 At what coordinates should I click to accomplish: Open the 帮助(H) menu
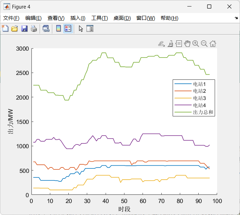pos(169,18)
